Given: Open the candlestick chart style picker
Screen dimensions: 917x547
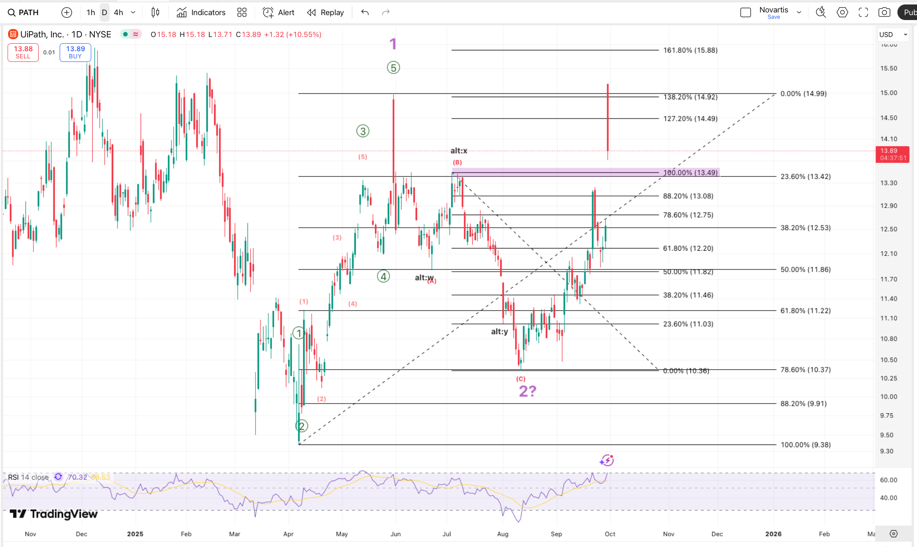Looking at the screenshot, I should coord(155,12).
